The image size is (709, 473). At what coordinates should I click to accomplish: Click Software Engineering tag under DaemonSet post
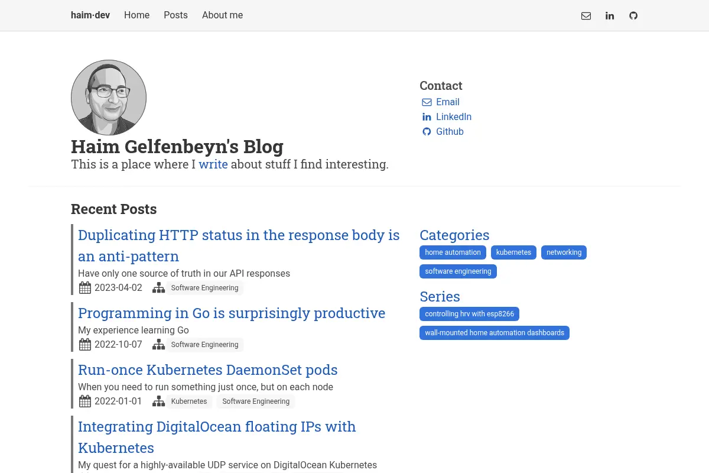pyautogui.click(x=256, y=401)
